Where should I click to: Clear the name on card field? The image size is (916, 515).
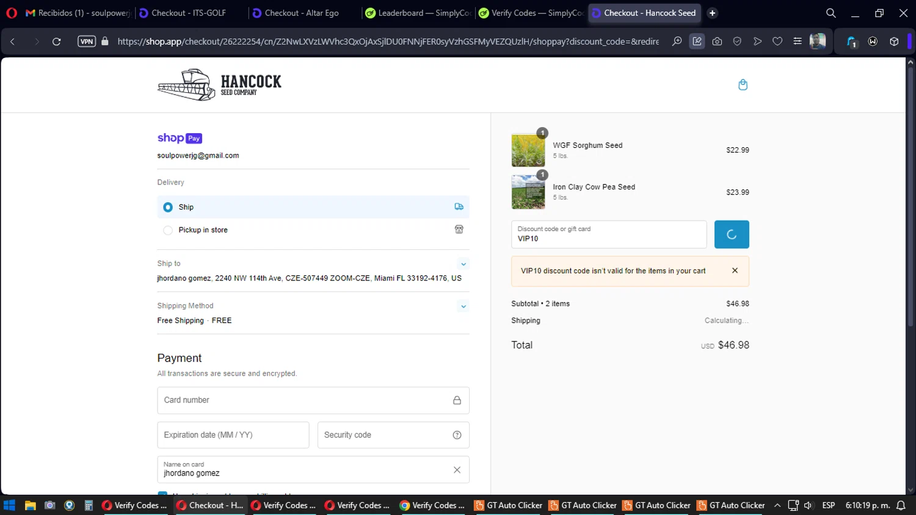click(x=457, y=470)
